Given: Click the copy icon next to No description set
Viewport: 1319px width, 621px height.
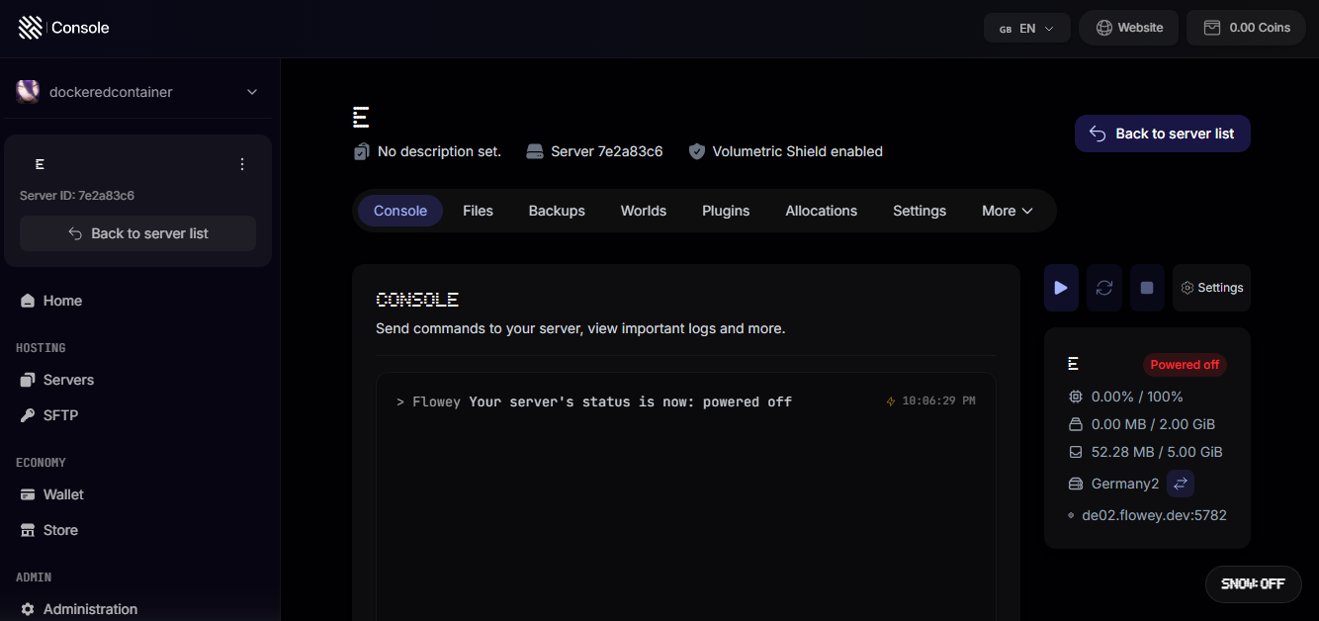Looking at the screenshot, I should click(x=360, y=151).
